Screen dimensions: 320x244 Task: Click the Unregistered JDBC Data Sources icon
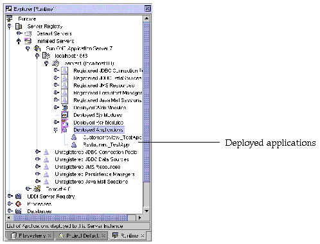coord(46,159)
